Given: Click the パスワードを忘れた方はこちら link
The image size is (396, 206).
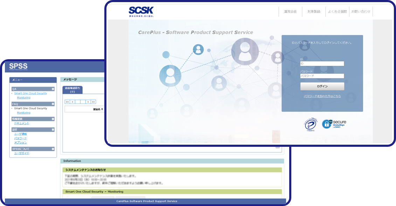Looking at the screenshot, I should [322, 96].
